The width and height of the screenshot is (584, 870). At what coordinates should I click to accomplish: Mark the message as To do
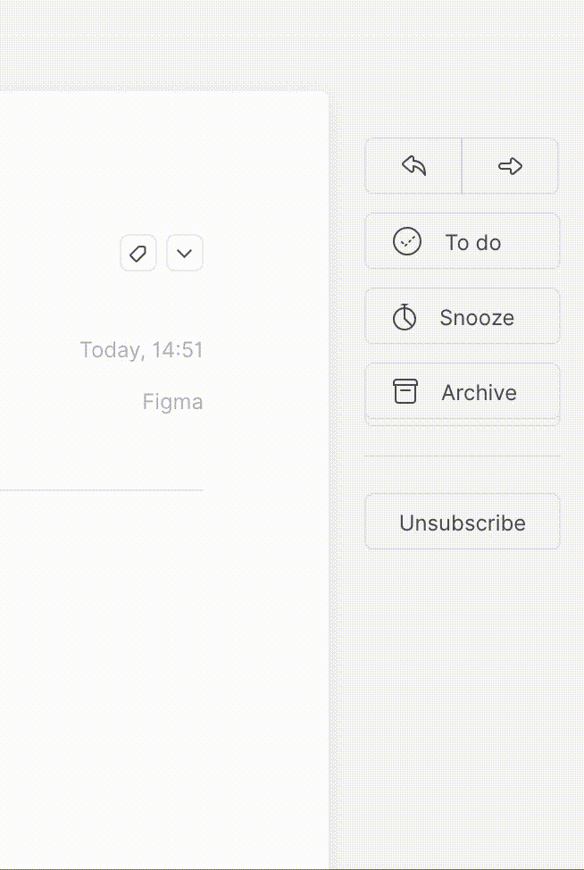tap(463, 241)
